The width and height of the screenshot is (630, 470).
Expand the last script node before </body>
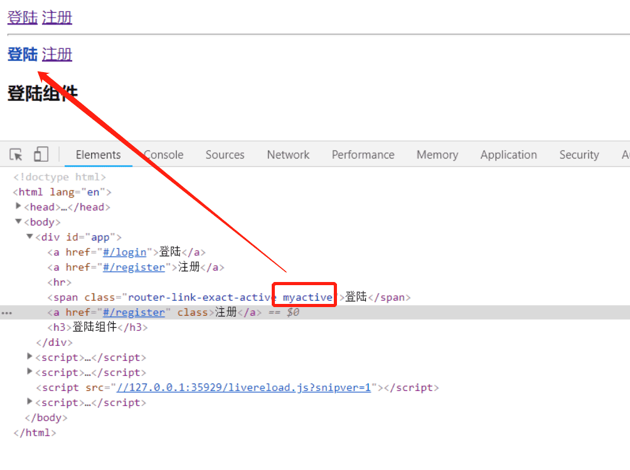point(29,401)
